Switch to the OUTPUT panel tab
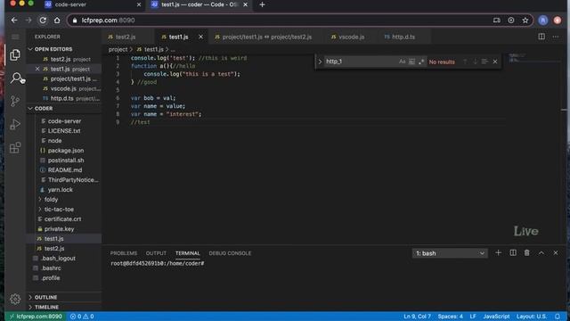Image resolution: width=570 pixels, height=321 pixels. tap(156, 253)
